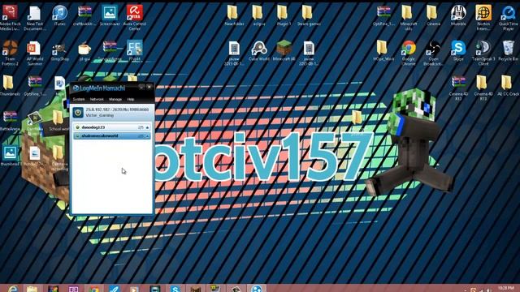The height and width of the screenshot is (292, 520).
Task: Select the highlighted Hamachi network row
Action: coord(112,135)
